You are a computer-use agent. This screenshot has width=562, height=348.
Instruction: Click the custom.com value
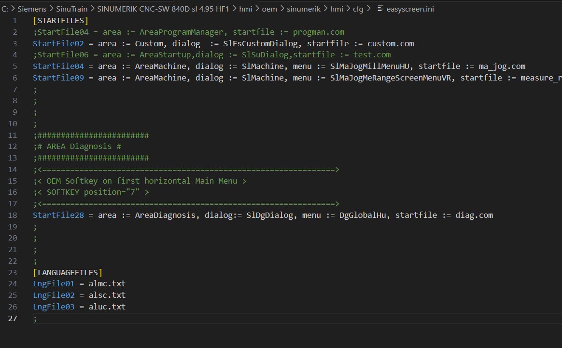tap(391, 44)
